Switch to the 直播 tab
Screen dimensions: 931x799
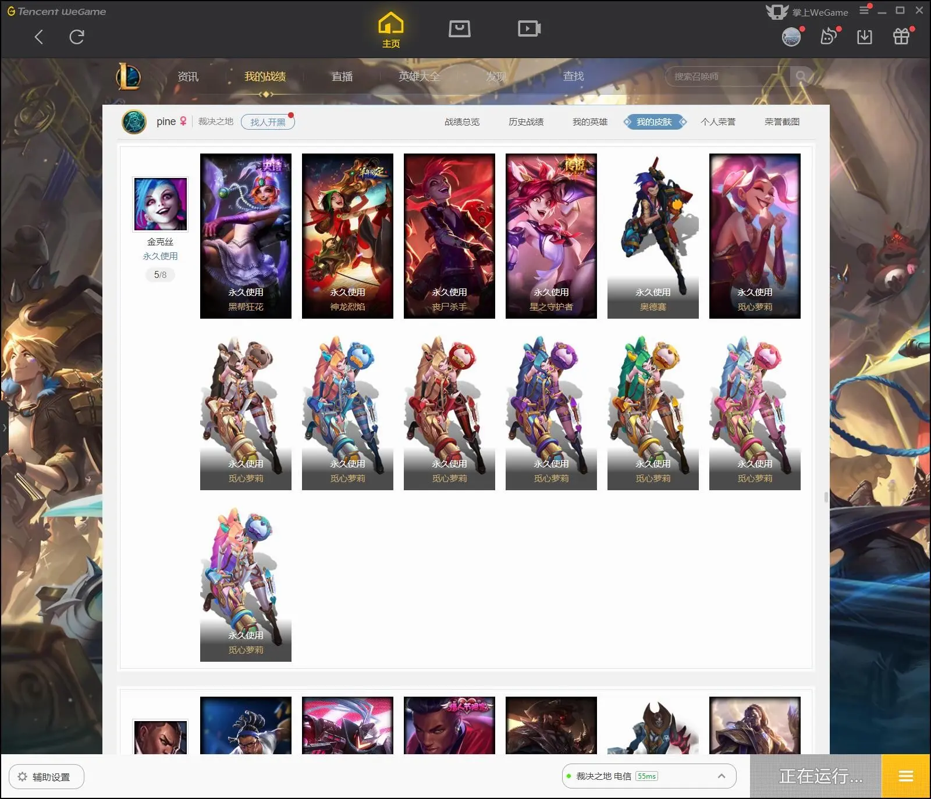coord(342,76)
